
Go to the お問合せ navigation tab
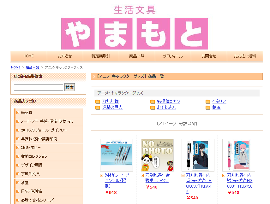209,56
